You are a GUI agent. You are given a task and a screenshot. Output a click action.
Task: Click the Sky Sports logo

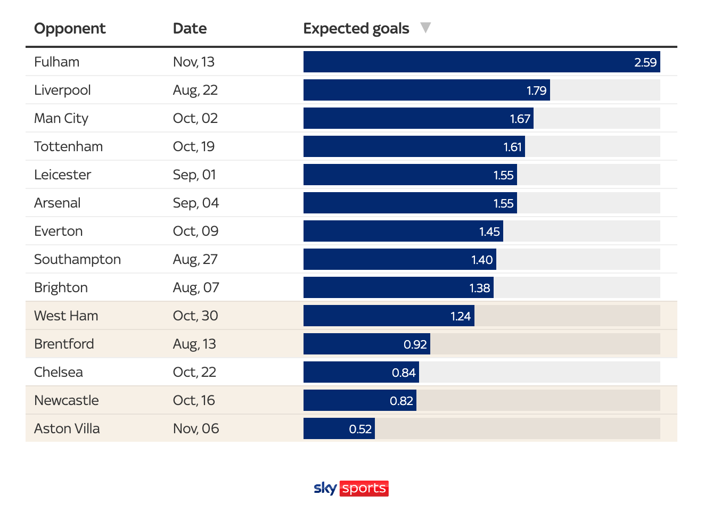[351, 488]
